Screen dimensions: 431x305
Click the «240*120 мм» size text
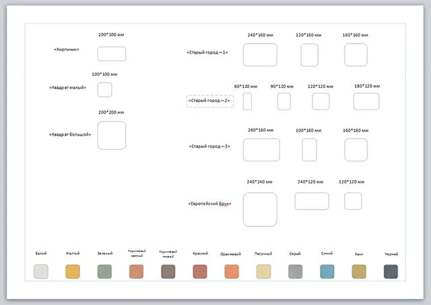[310, 182]
